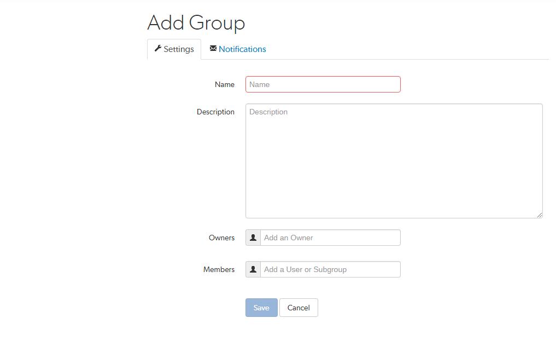The image size is (556, 341).
Task: Click the Add an Owner field
Action: click(x=330, y=237)
